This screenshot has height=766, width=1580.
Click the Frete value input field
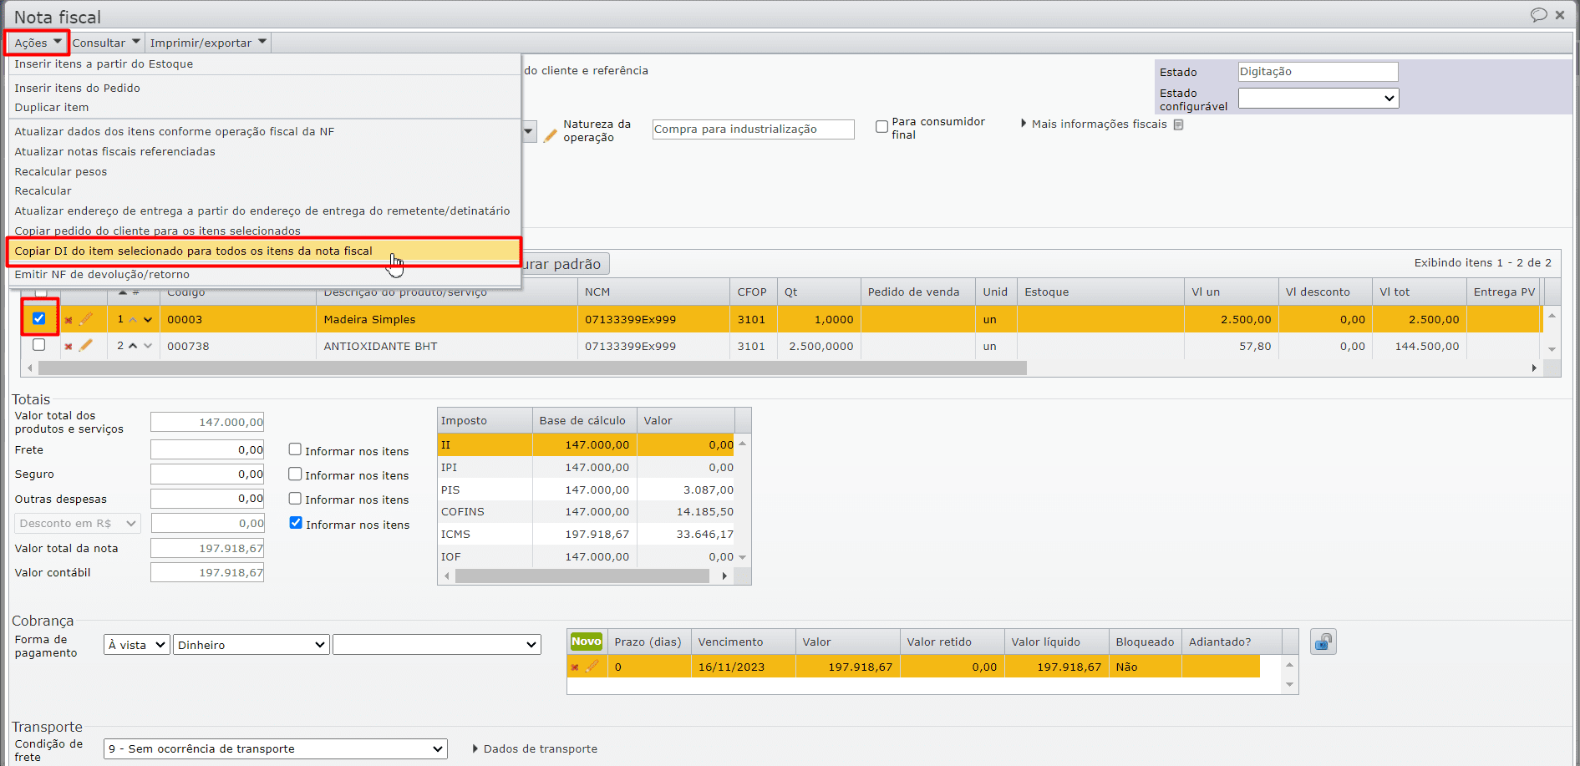point(207,449)
